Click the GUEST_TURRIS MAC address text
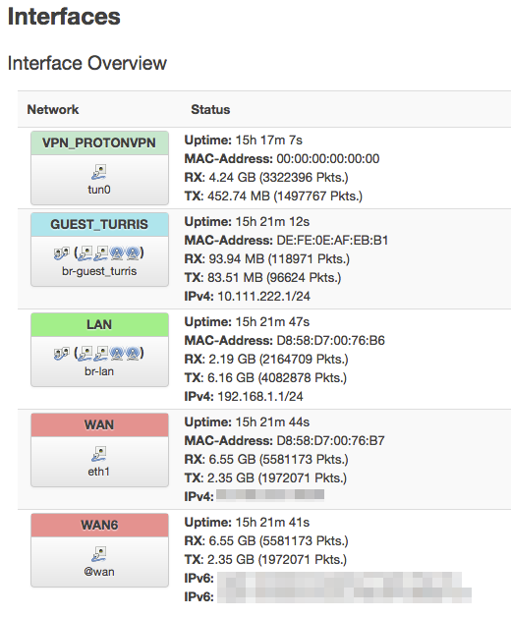 tap(332, 240)
